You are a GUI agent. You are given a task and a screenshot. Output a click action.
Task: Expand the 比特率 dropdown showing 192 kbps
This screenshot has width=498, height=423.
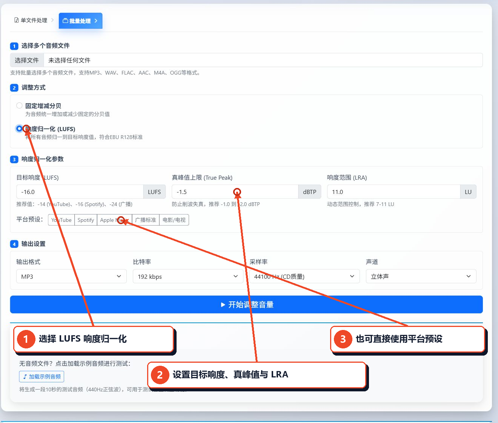[x=188, y=276]
